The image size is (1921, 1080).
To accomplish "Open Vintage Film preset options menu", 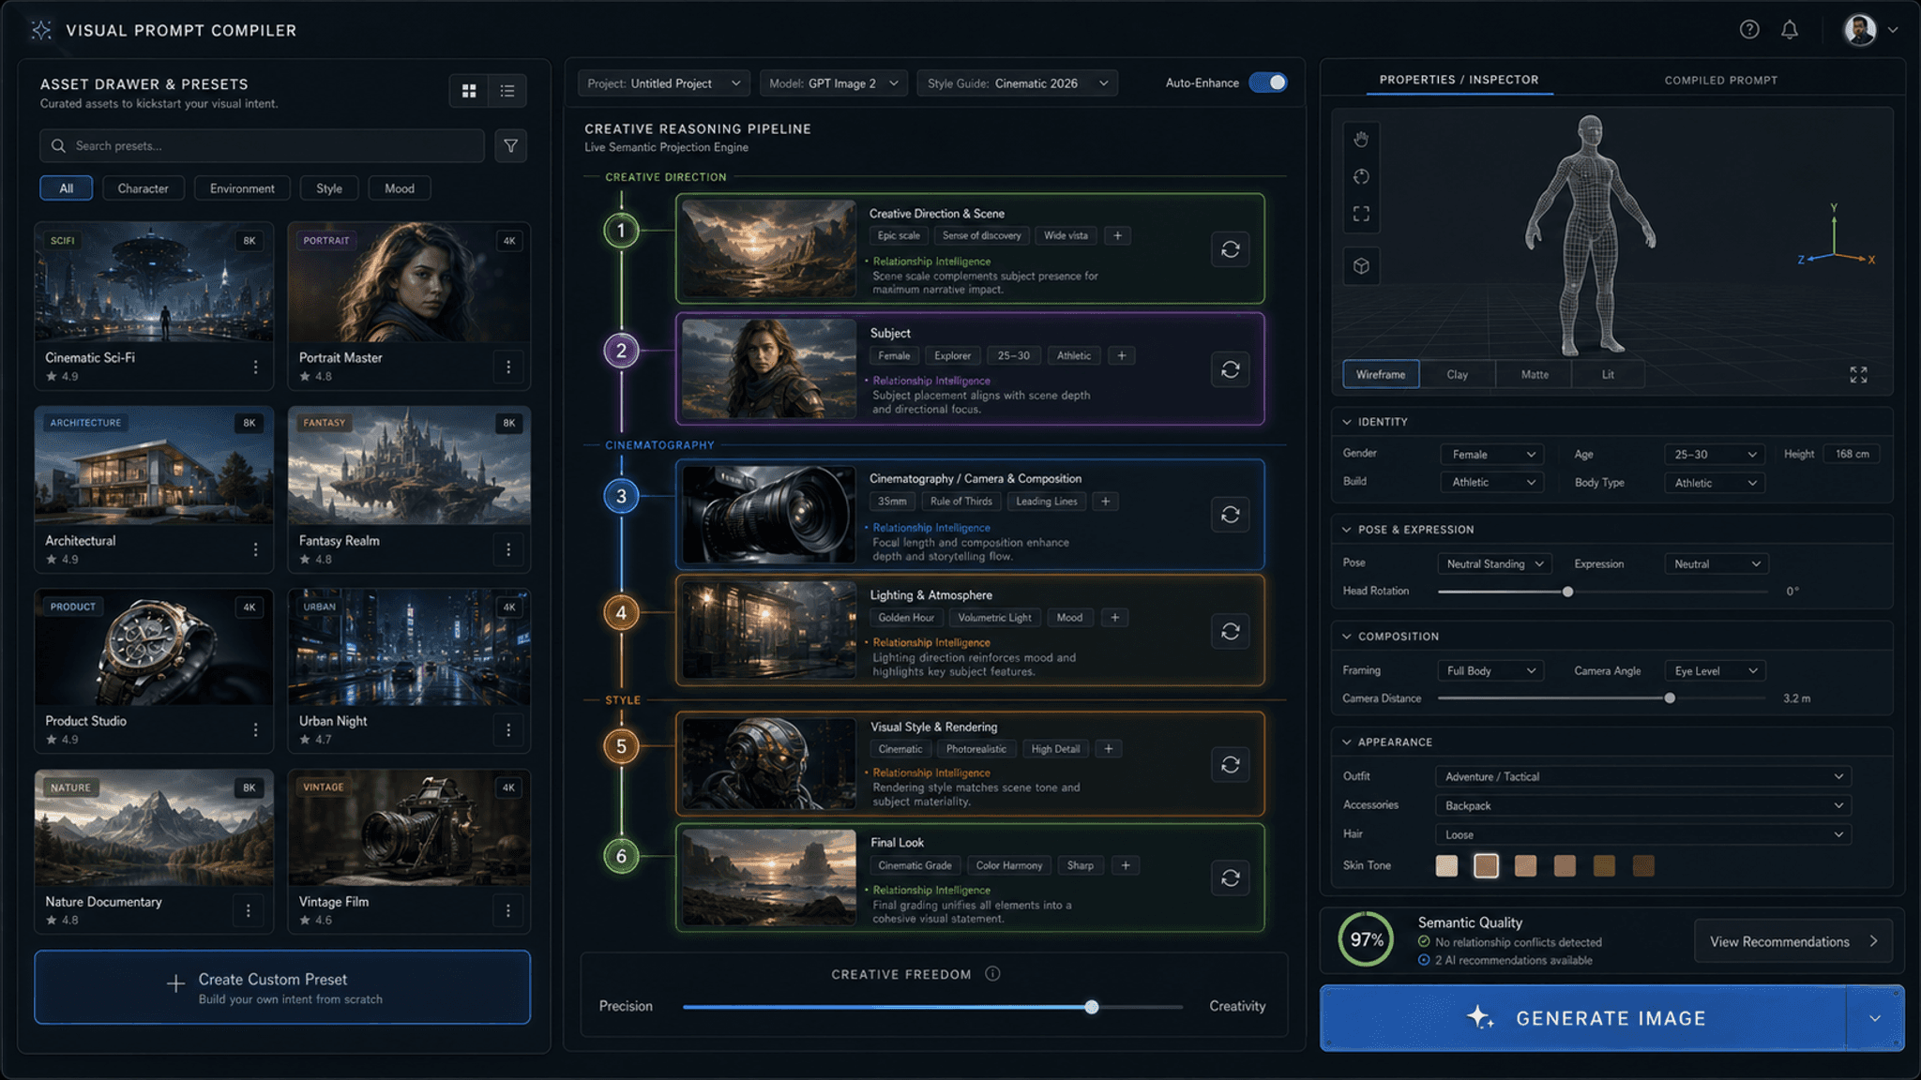I will pyautogui.click(x=507, y=910).
